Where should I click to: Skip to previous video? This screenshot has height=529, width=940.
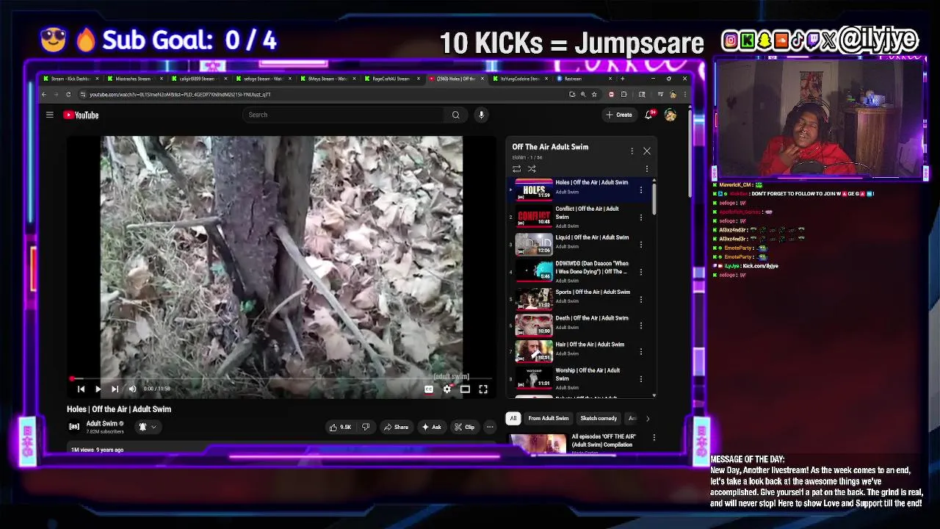[81, 389]
